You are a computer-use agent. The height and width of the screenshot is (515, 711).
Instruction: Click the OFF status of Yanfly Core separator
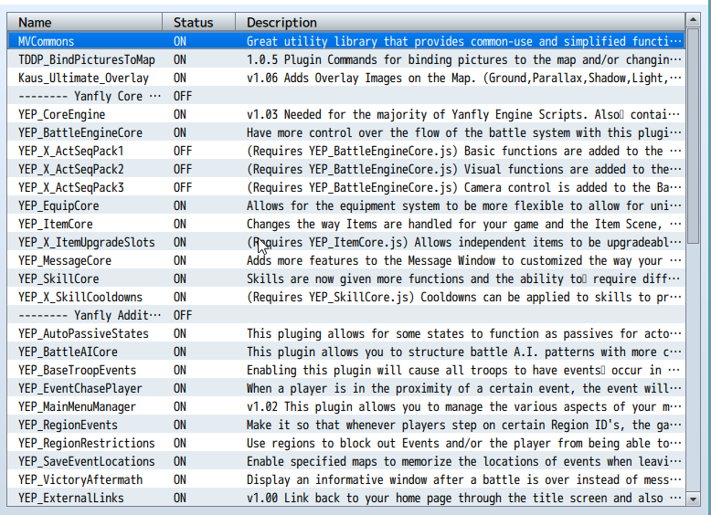[183, 96]
